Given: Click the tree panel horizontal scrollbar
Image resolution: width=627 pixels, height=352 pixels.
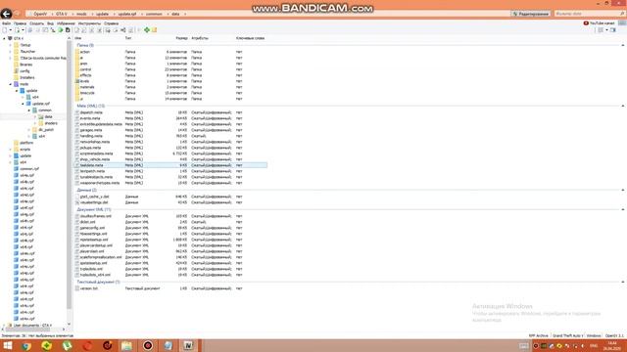Looking at the screenshot, I should [x=28, y=330].
